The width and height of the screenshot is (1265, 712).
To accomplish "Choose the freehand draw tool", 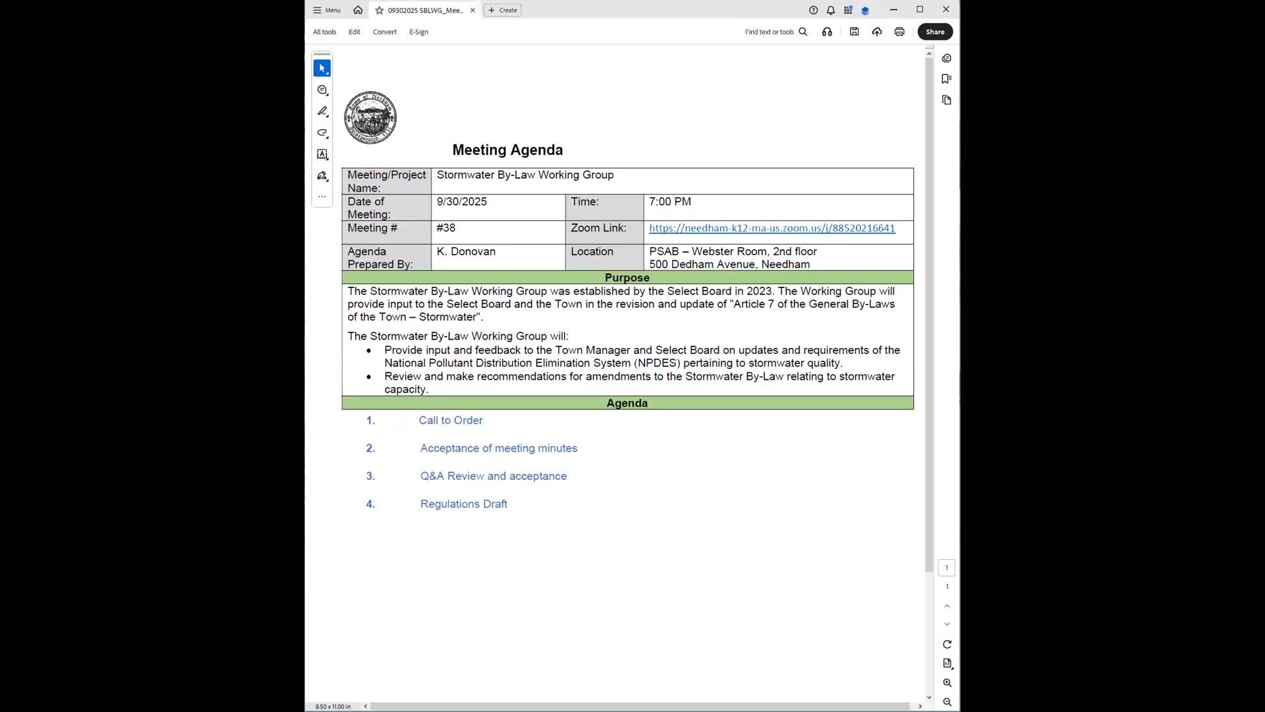I will [x=322, y=133].
